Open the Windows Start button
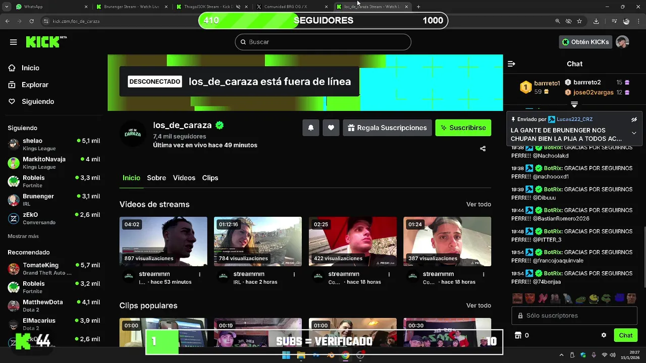The width and height of the screenshot is (646, 363). [x=286, y=355]
